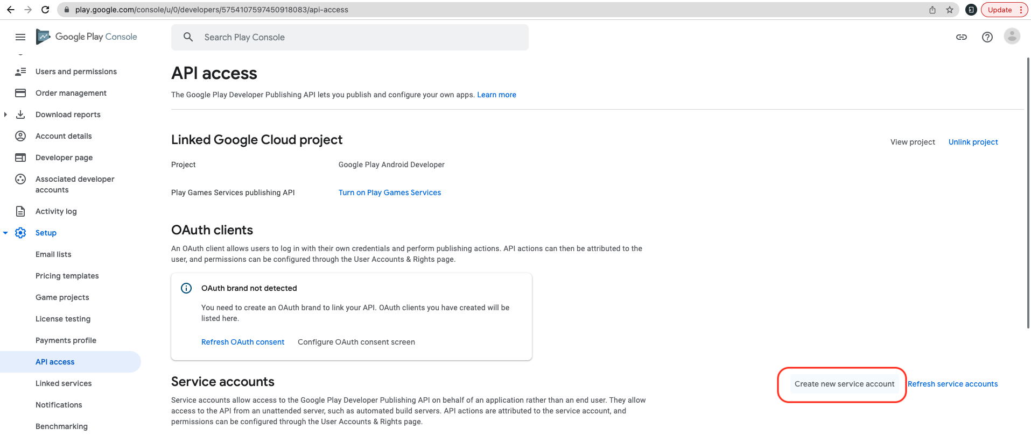Open Linked services
Screen dimensions: 1031x436
click(64, 383)
